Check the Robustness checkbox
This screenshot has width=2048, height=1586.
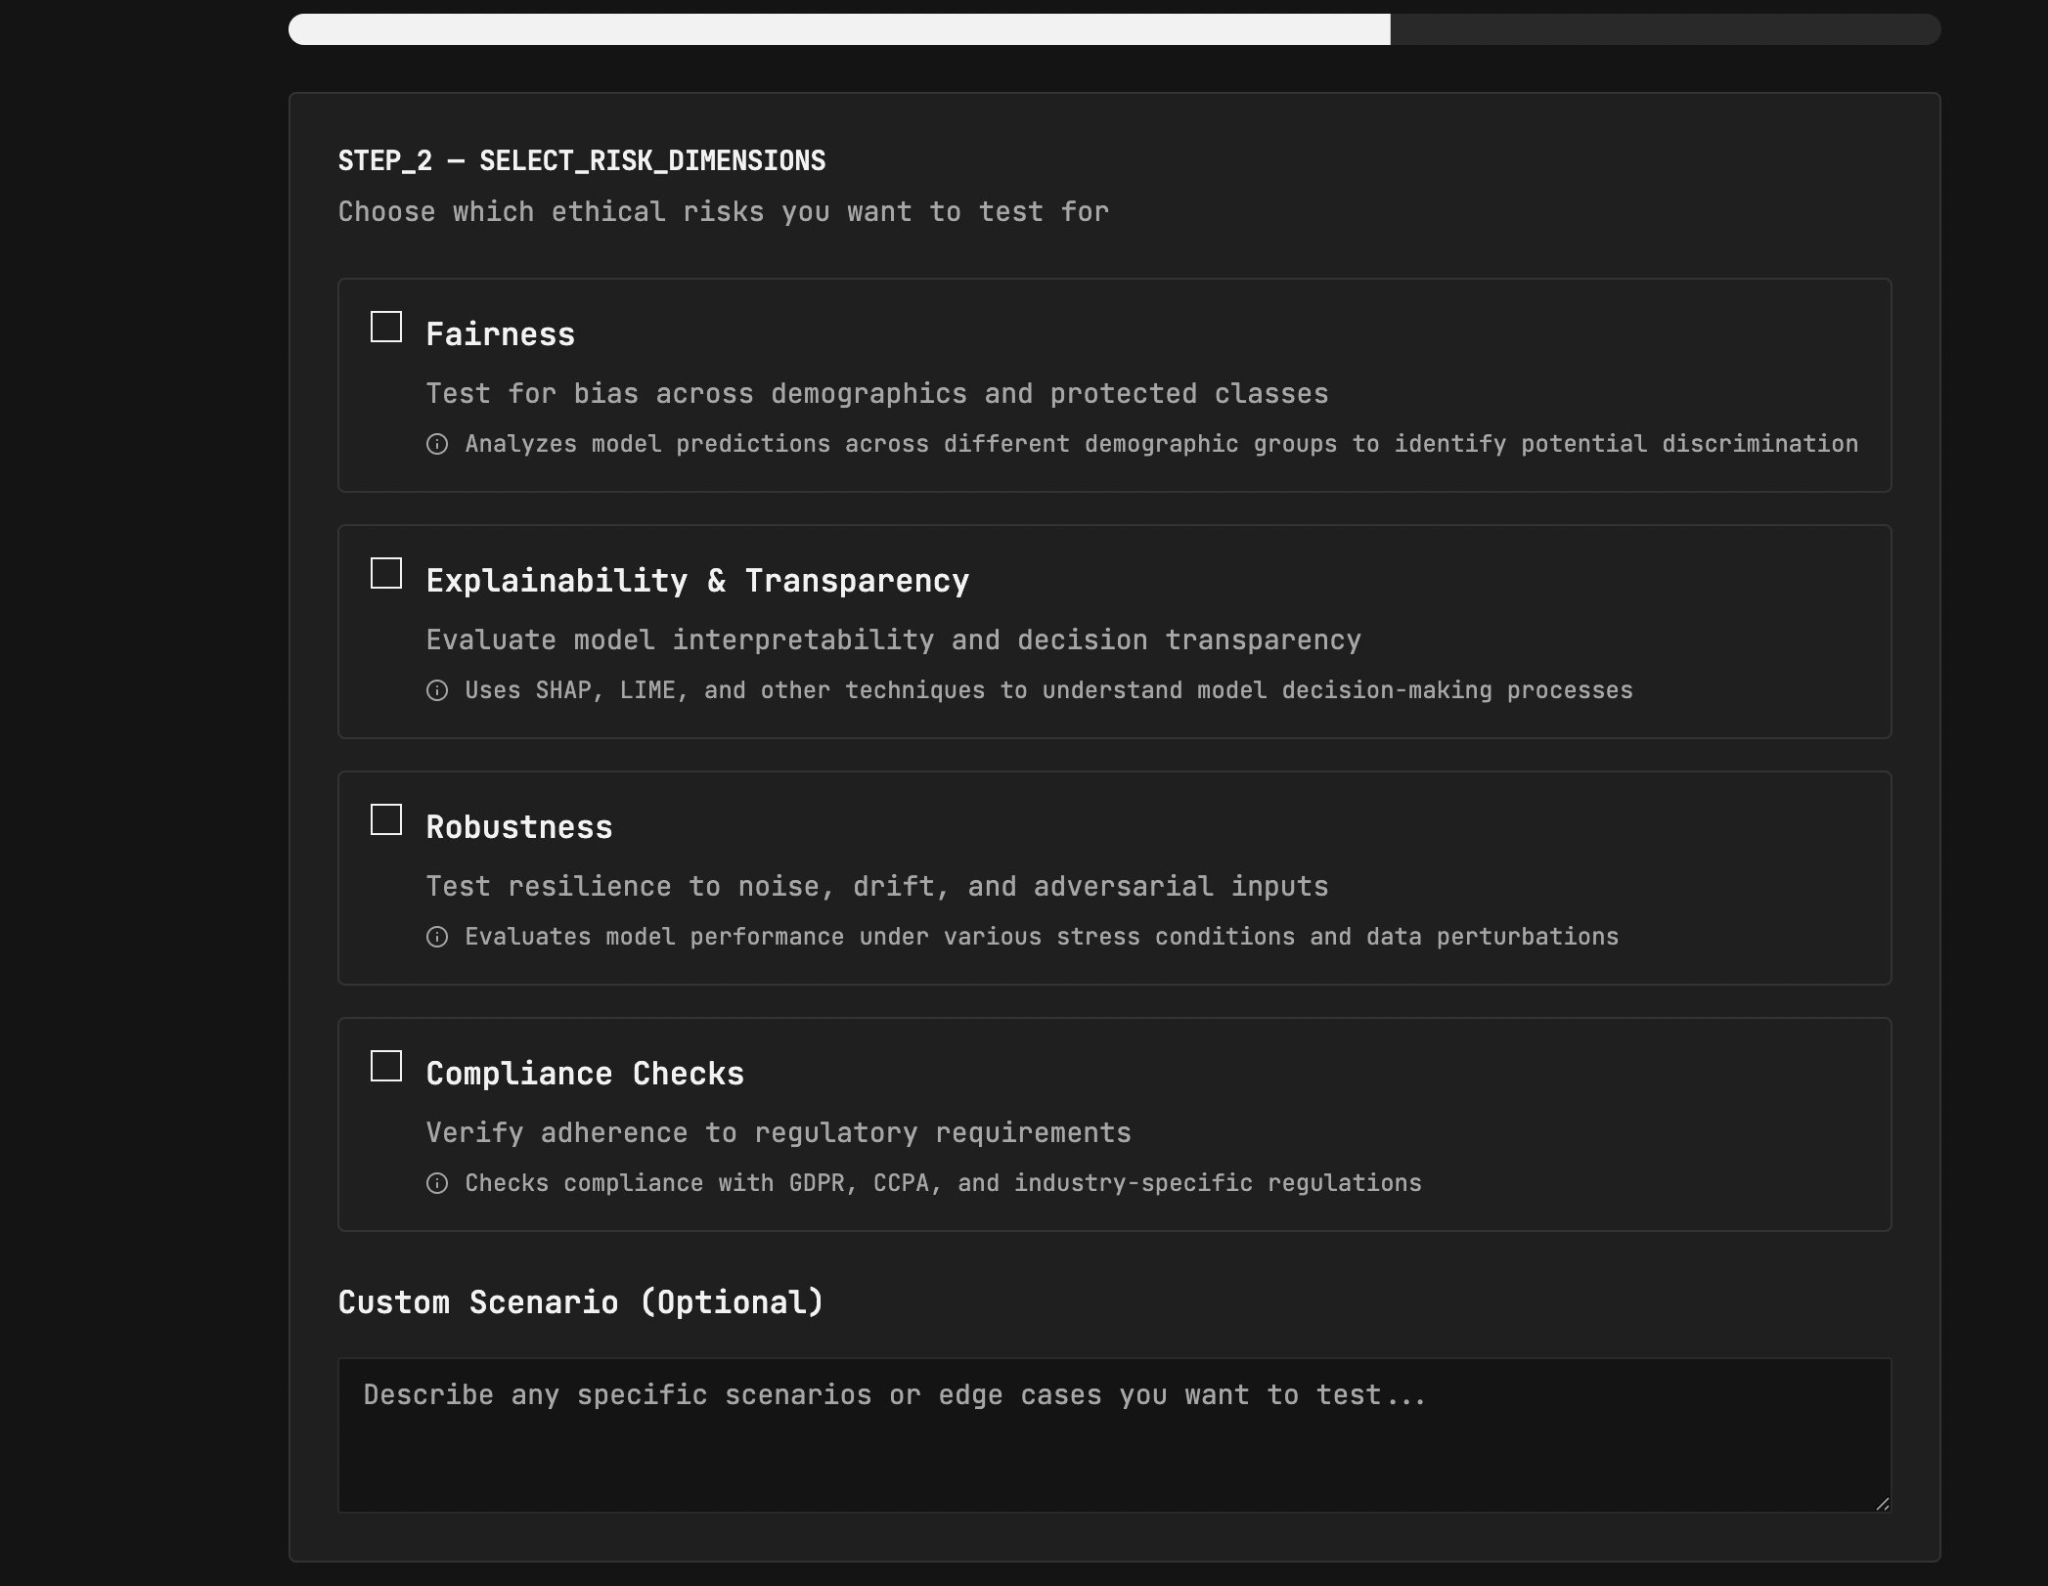point(386,820)
